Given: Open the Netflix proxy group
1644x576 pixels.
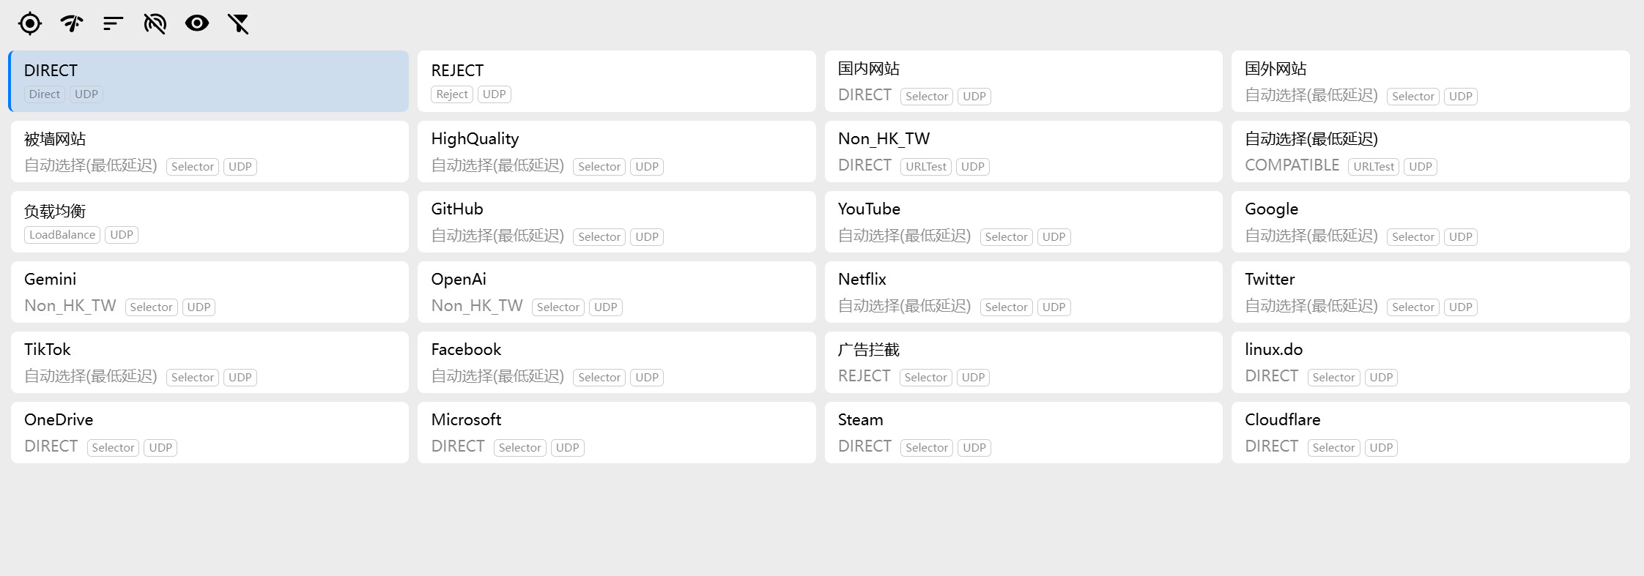Looking at the screenshot, I should 1023,292.
